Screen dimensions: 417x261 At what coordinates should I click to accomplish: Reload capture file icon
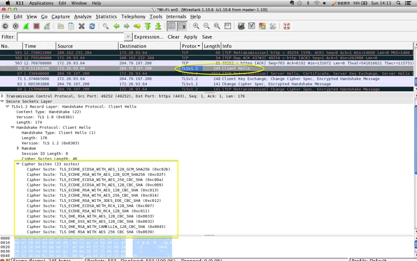(x=92, y=26)
